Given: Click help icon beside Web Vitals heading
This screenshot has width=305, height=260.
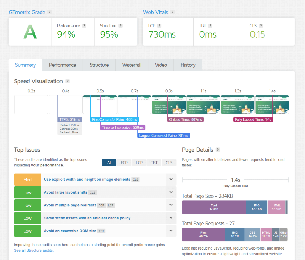Looking at the screenshot, I should 172,12.
